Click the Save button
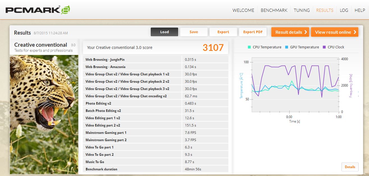Viewport: 369px width, 176px height. coord(194,32)
